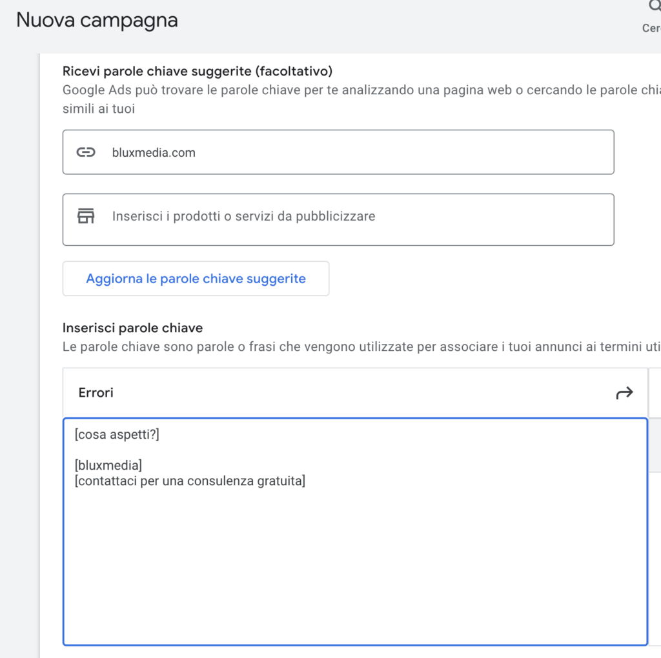This screenshot has width=661, height=658.
Task: Click the storefront icon in products field
Action: [86, 216]
